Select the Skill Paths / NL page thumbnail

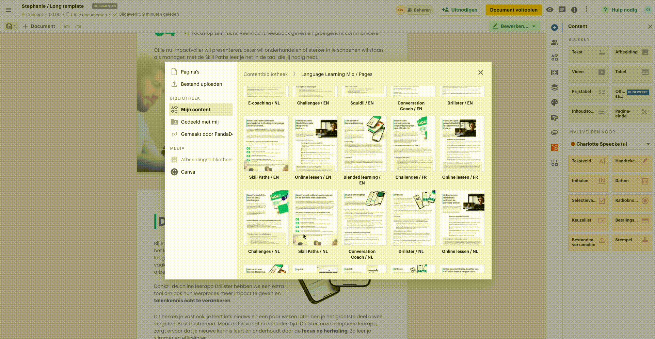315,218
